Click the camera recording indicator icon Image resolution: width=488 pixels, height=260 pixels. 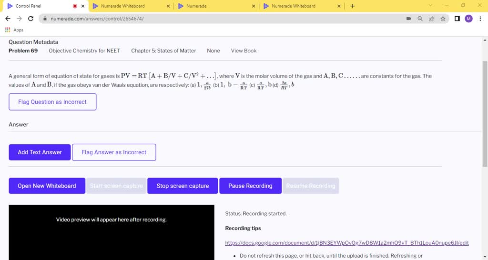tap(408, 19)
